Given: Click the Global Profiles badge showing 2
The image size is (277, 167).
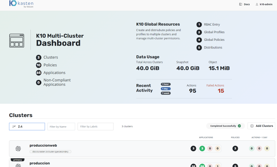Looking at the screenshot, I should [x=199, y=32].
